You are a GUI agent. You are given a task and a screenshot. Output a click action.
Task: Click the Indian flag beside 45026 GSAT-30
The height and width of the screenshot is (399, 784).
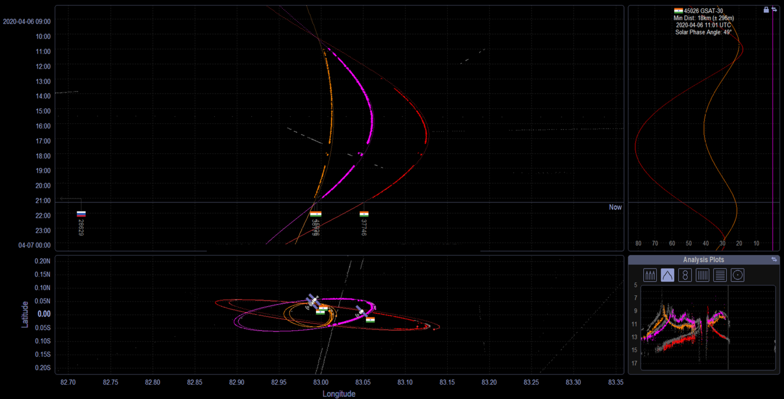[x=678, y=10]
